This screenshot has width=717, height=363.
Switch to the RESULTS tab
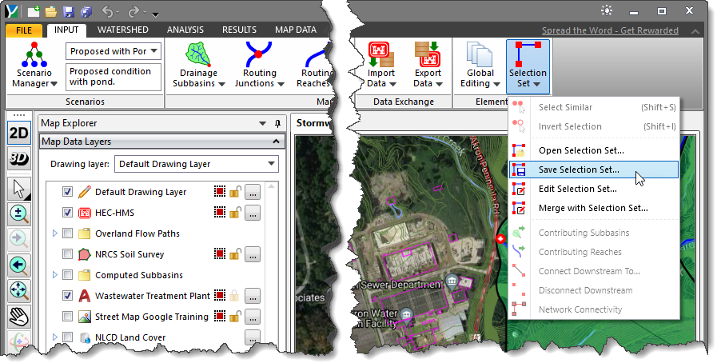pos(239,30)
